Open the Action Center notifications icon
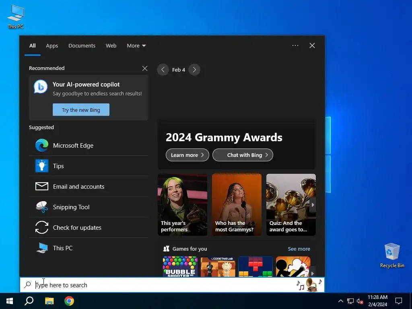 point(399,301)
